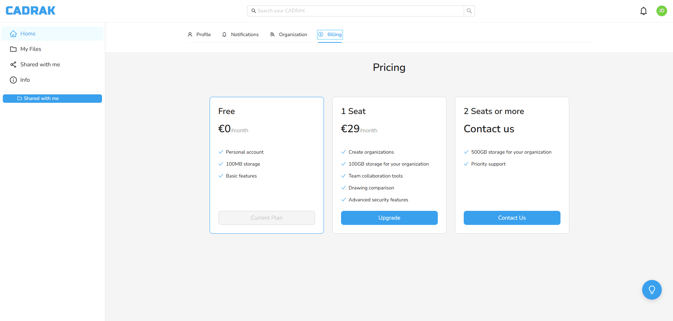Viewport: 673px width, 321px height.
Task: Select the Home icon in the sidebar
Action: (x=13, y=33)
